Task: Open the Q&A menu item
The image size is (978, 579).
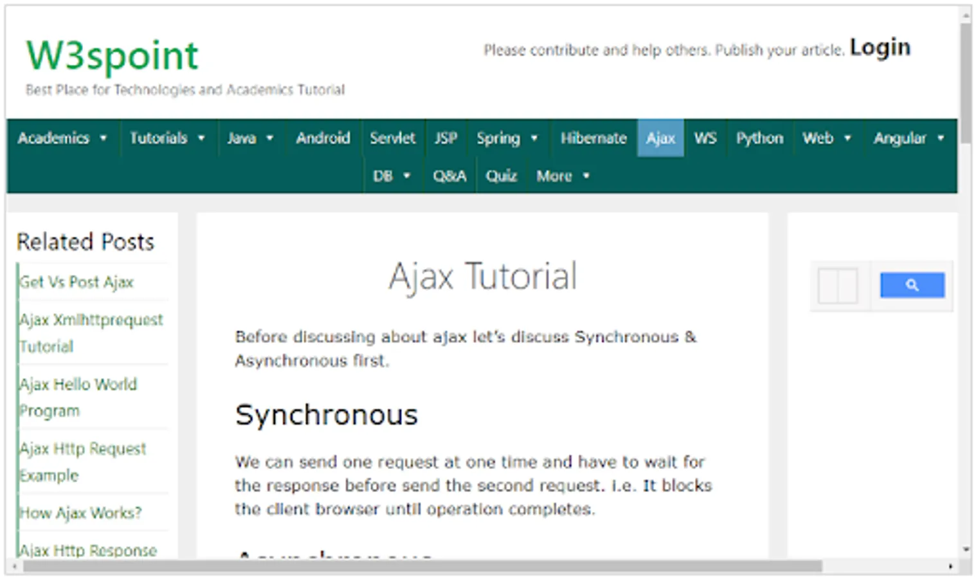Action: tap(449, 176)
